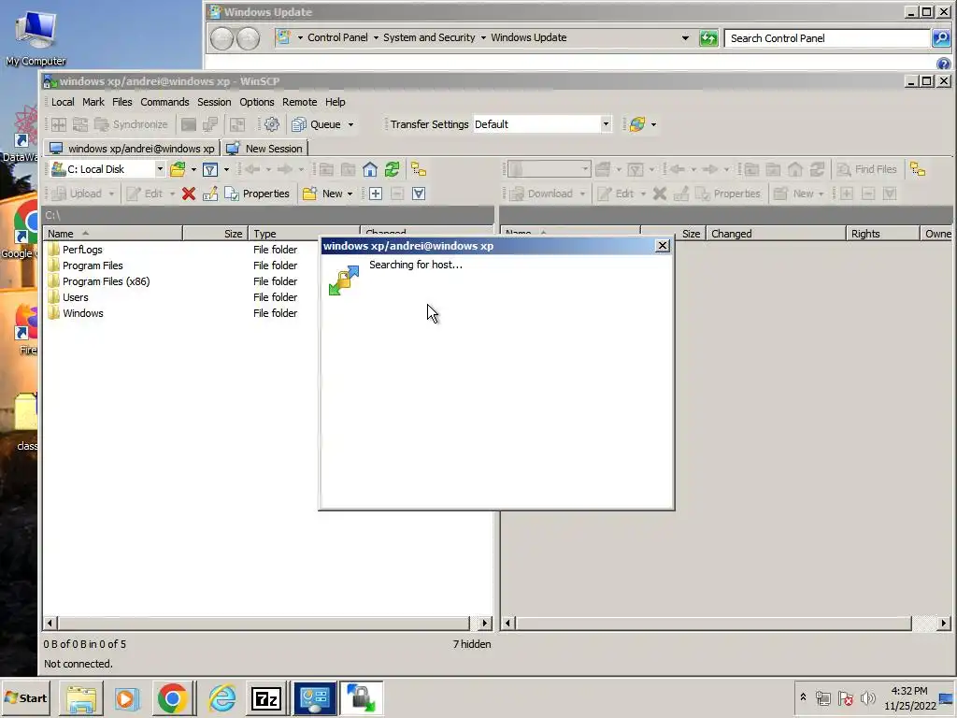Click the local rename icon

210,194
